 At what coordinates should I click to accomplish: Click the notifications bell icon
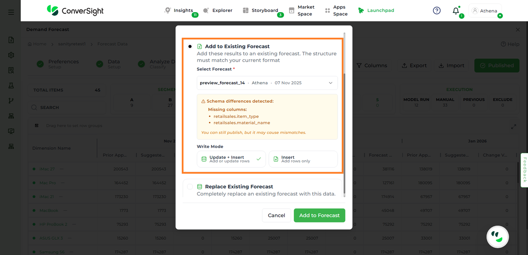coord(456,11)
